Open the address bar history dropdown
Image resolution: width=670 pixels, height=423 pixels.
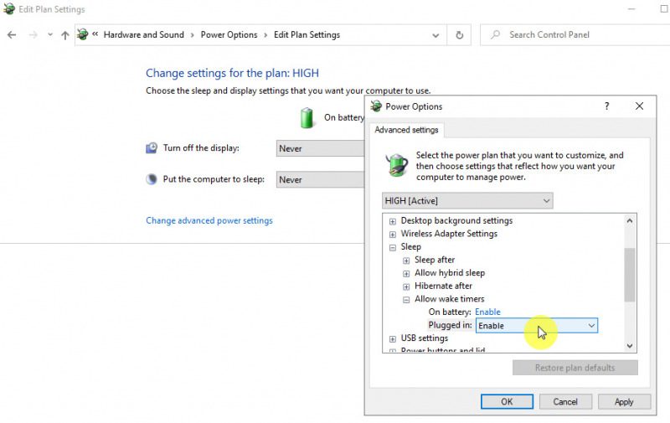tap(435, 35)
